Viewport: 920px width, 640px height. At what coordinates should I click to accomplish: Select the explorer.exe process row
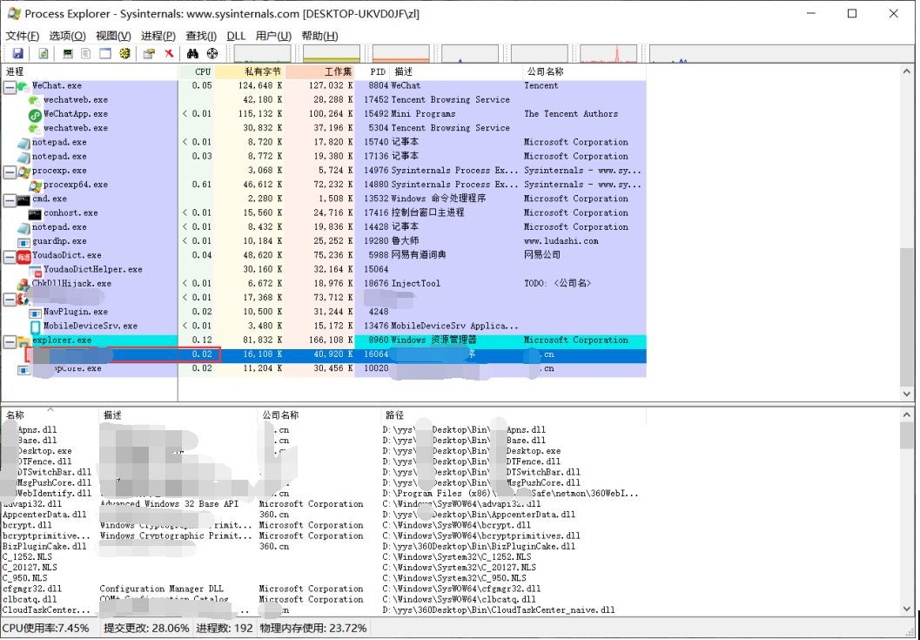(324, 340)
